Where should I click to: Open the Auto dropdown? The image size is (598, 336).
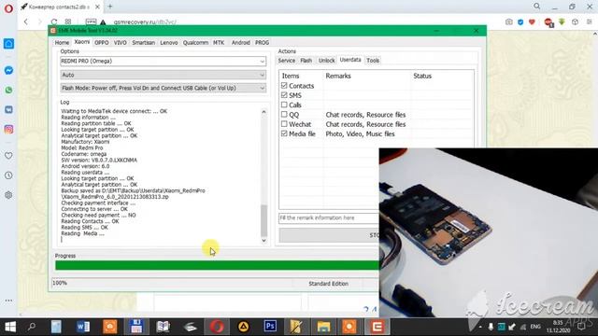point(163,75)
